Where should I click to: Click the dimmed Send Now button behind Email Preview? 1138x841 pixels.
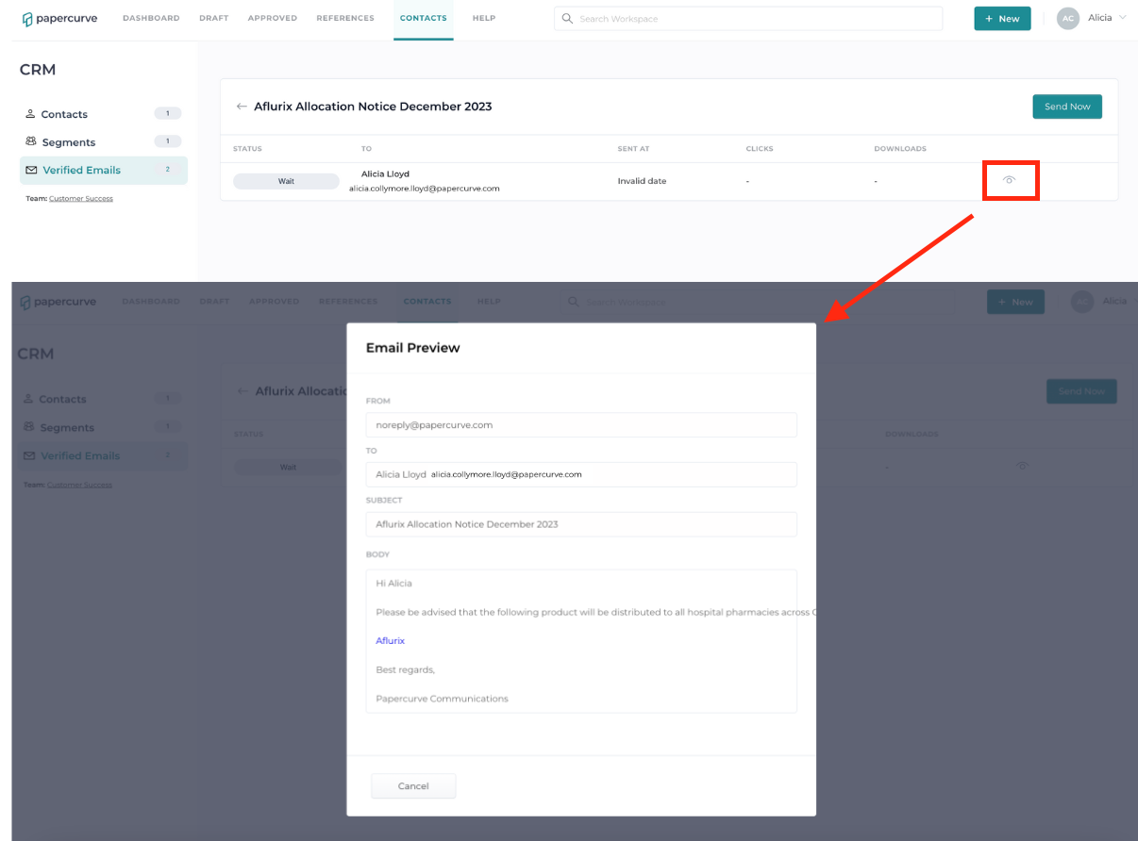click(1081, 391)
